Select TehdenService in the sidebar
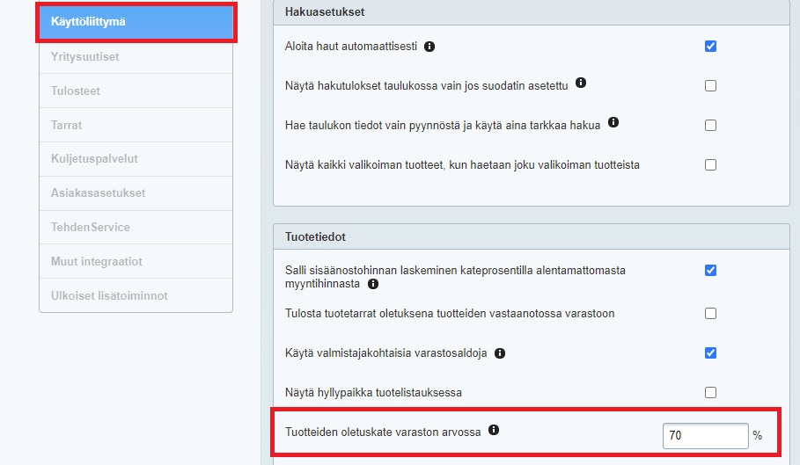The width and height of the screenshot is (800, 465). click(x=136, y=227)
